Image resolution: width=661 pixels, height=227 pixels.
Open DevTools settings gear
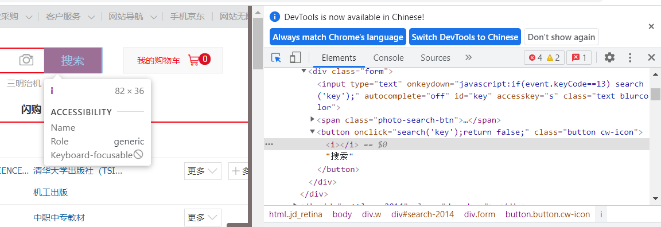point(609,58)
